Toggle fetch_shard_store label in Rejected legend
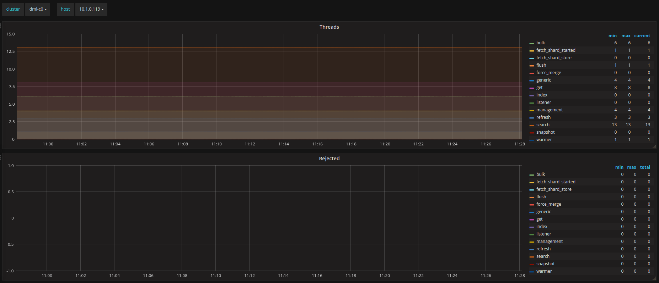The height and width of the screenshot is (283, 659). tap(554, 189)
